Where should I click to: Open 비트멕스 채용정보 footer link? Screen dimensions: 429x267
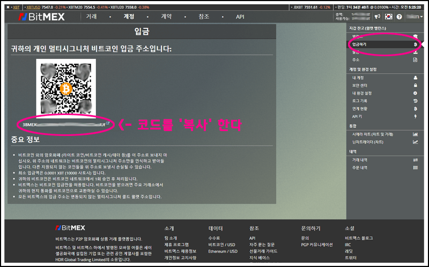[x=180, y=251]
